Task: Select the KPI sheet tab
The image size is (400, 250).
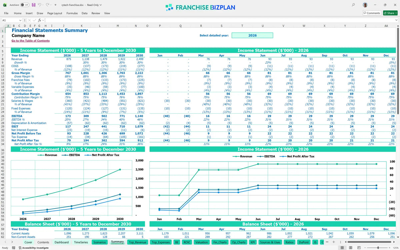Action: point(253,242)
